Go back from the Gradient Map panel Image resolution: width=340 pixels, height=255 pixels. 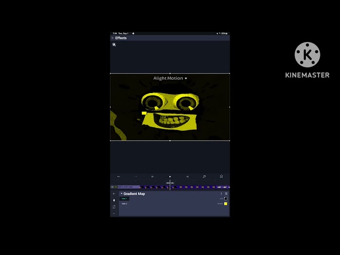pos(114,193)
